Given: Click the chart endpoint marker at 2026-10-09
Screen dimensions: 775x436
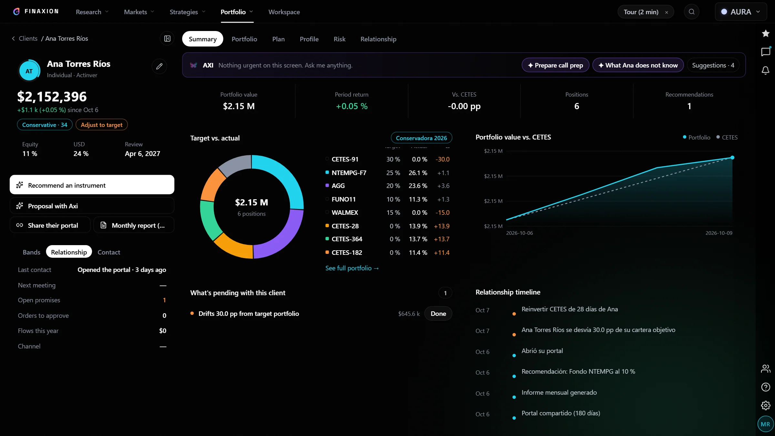Looking at the screenshot, I should pos(732,158).
